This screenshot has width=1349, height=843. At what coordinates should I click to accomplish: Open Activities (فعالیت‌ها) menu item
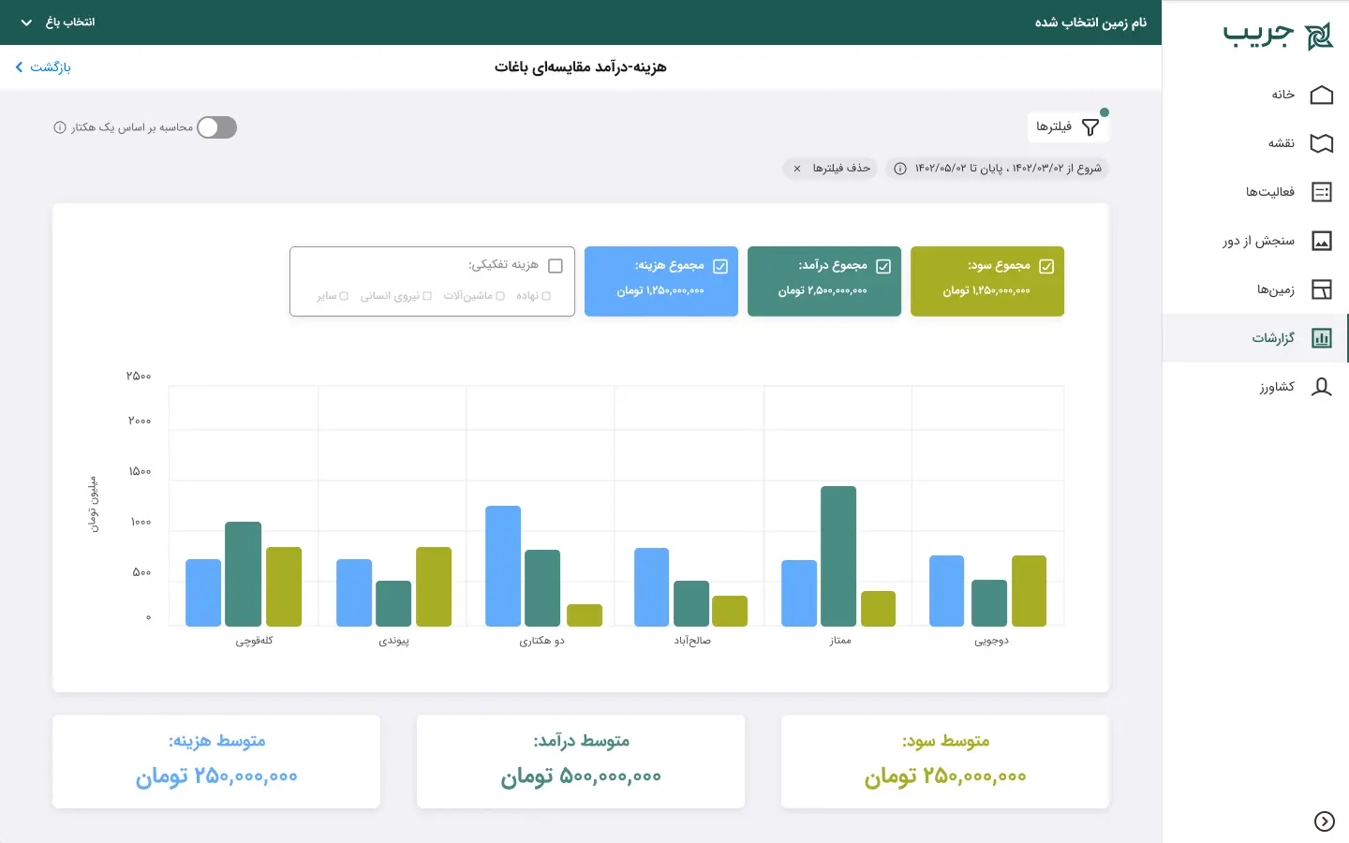(1255, 192)
